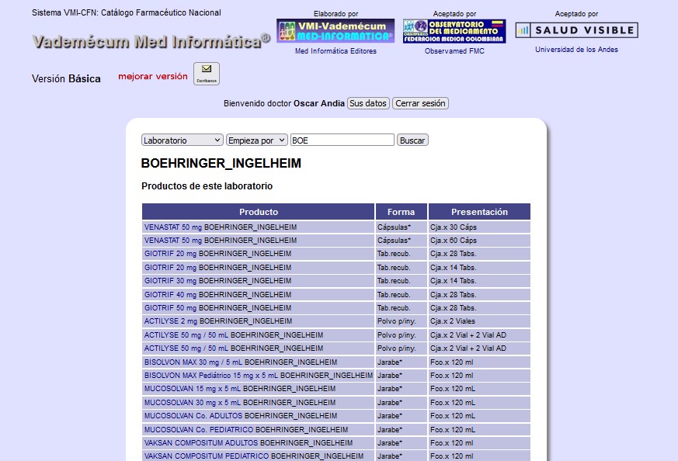The image size is (678, 461).
Task: Expand the 'Empieza por' match dropdown
Action: click(x=257, y=140)
